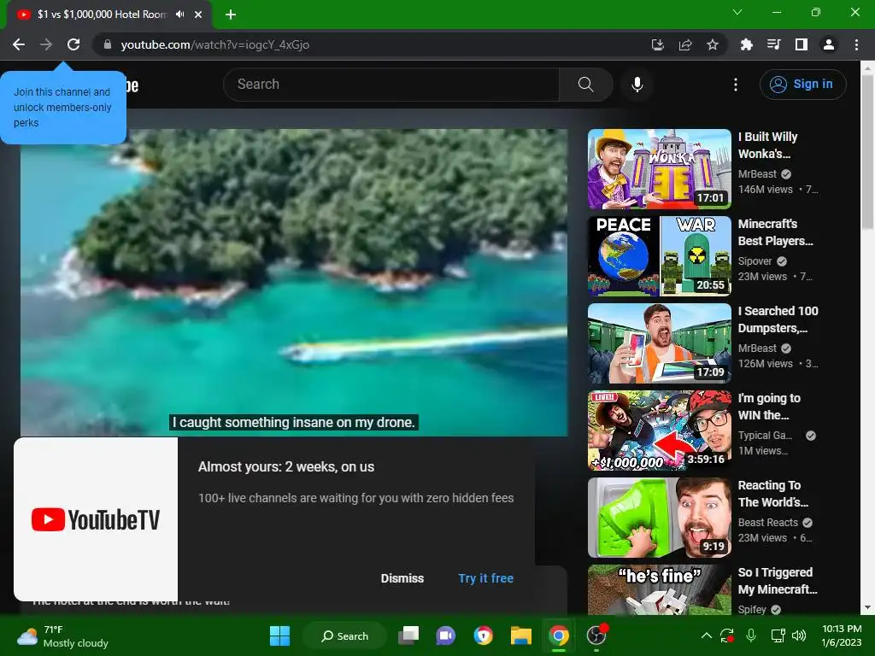The height and width of the screenshot is (656, 875).
Task: Open the media controls icon in Chrome toolbar
Action: click(773, 44)
